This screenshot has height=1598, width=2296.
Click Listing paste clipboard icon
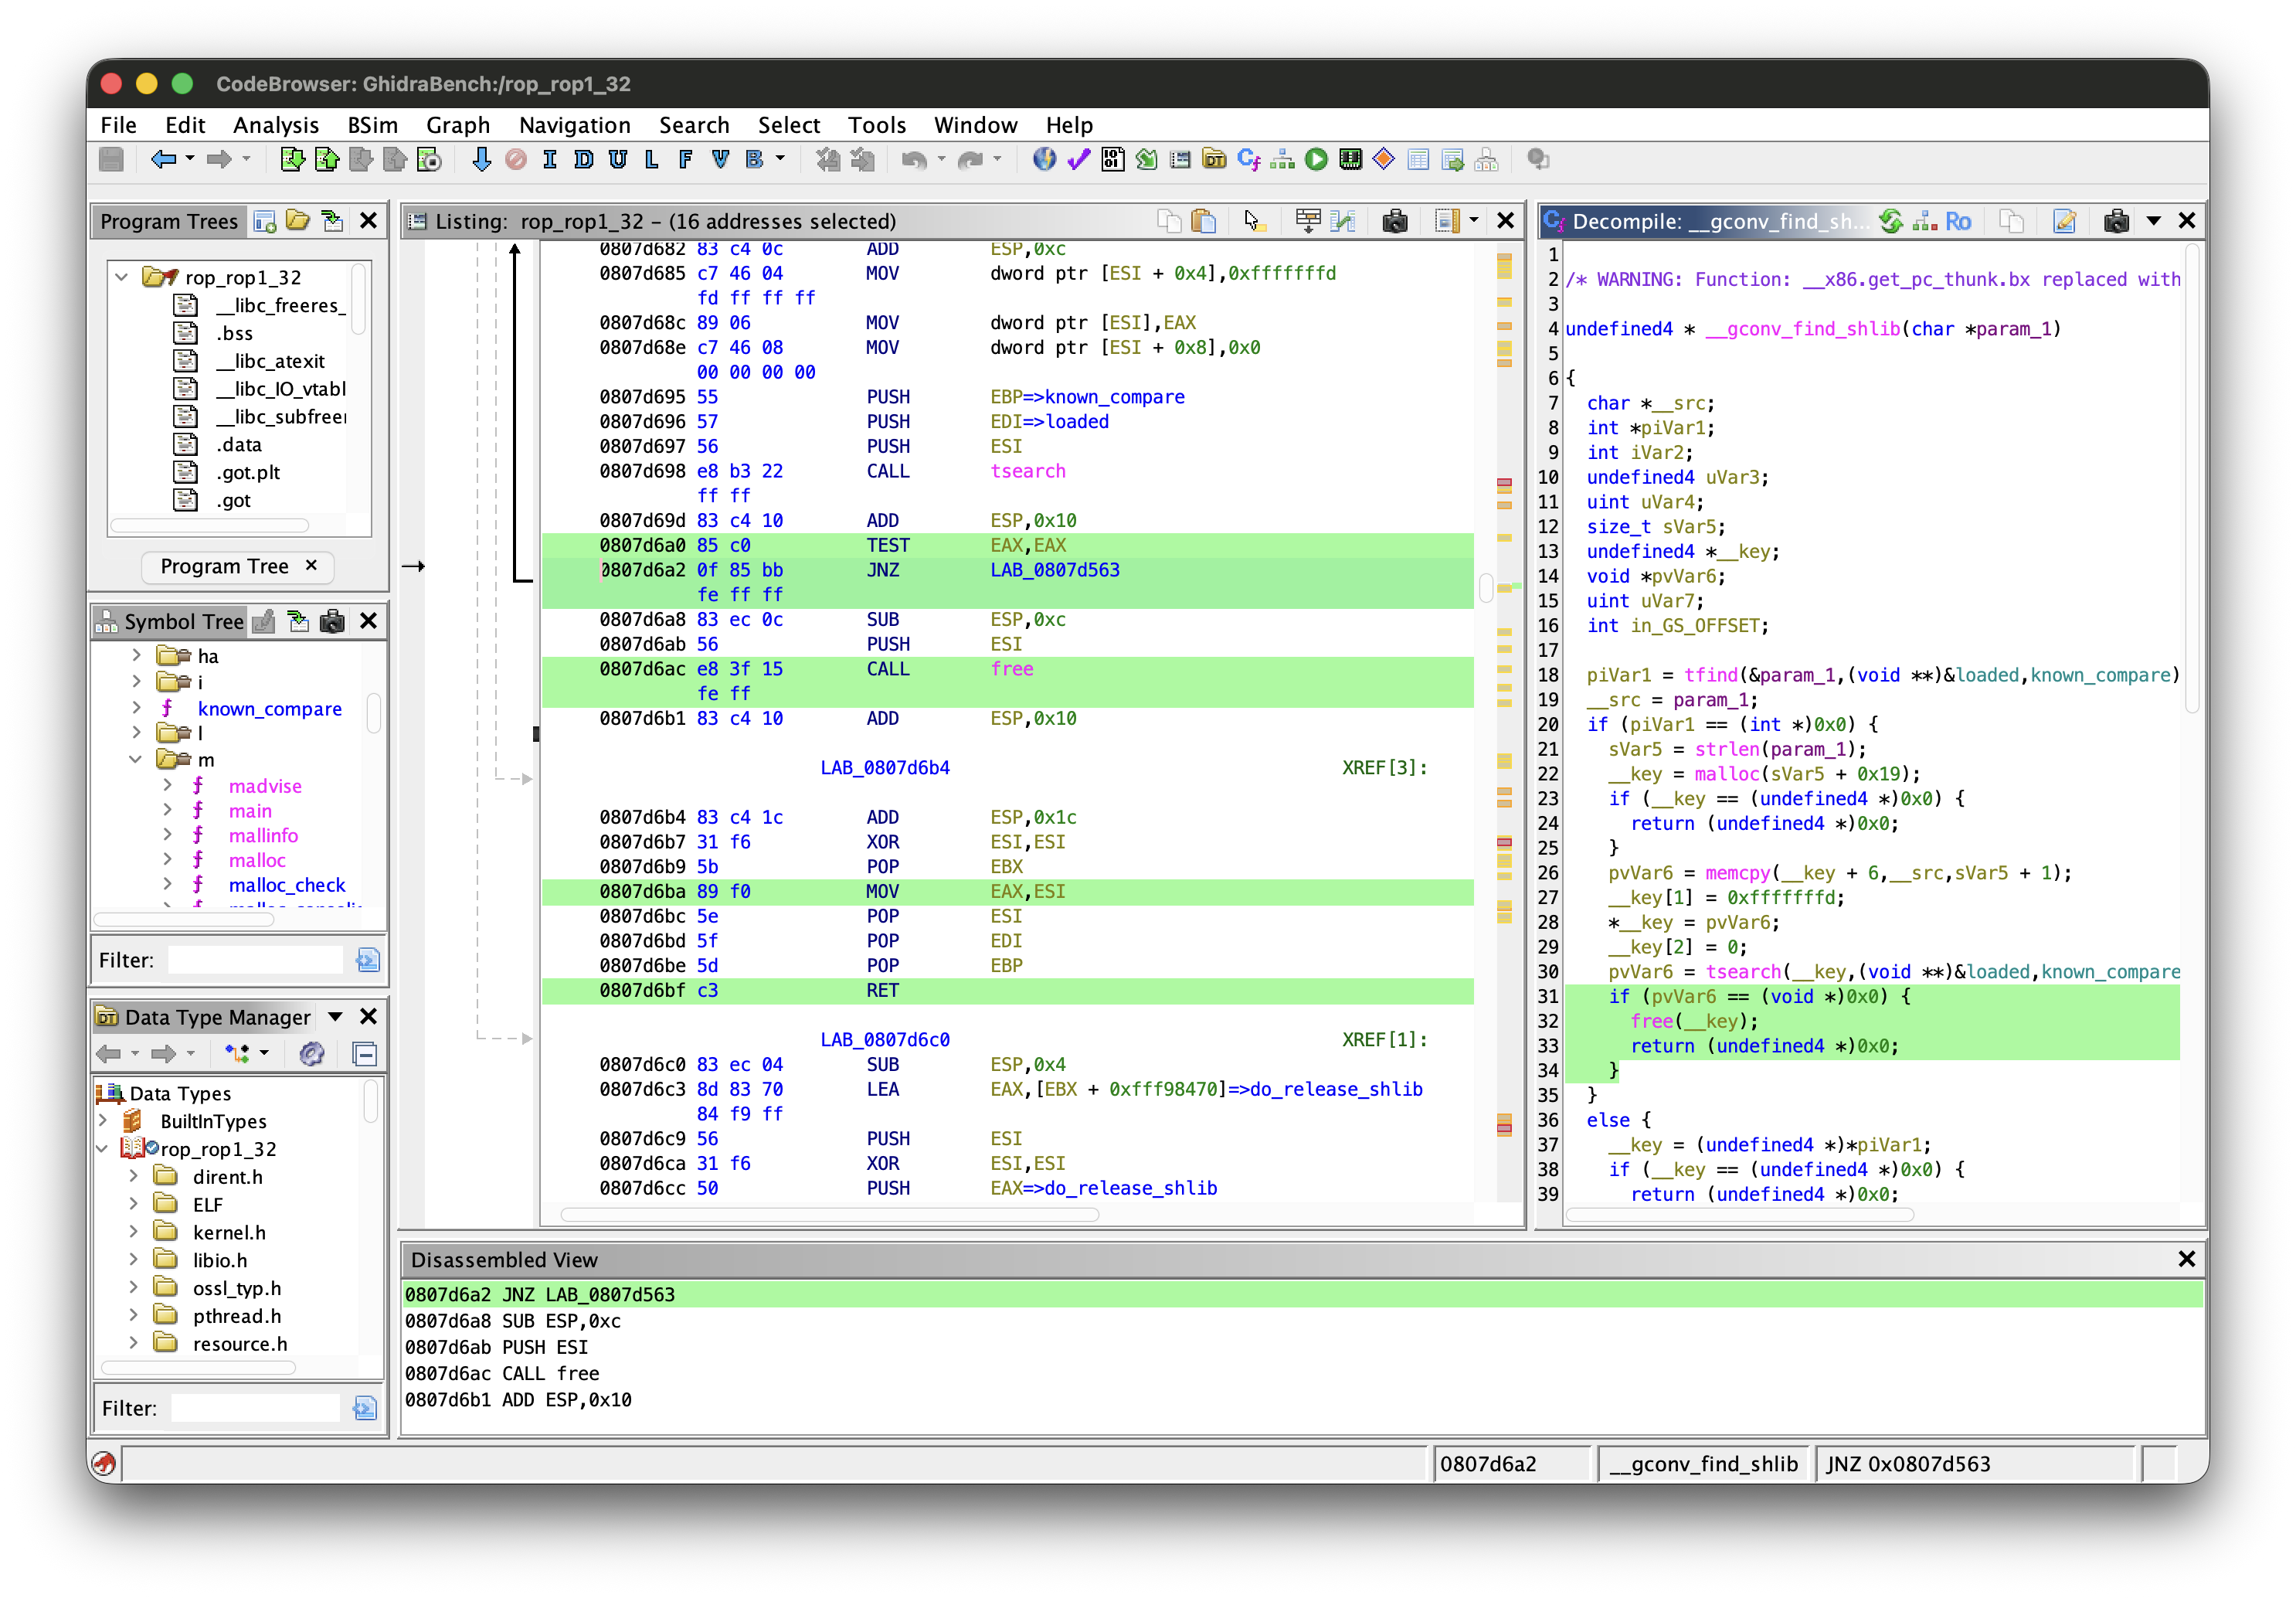click(1204, 221)
